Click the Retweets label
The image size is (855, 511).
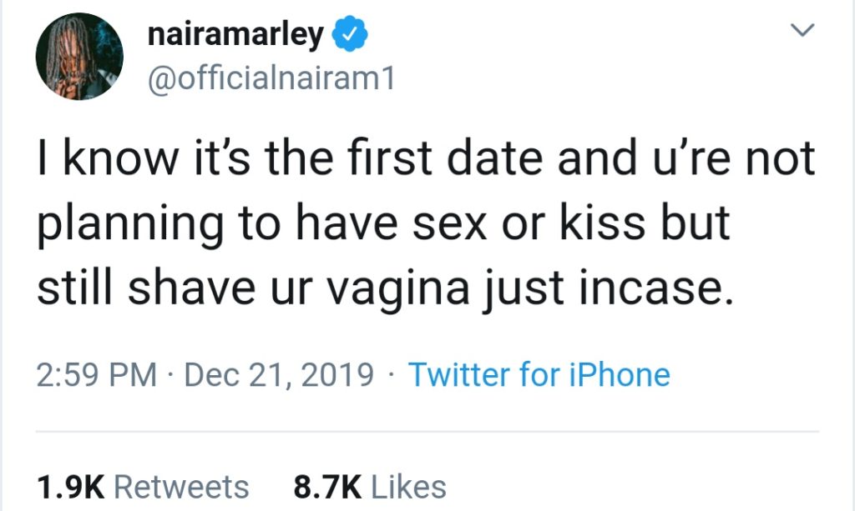(181, 487)
